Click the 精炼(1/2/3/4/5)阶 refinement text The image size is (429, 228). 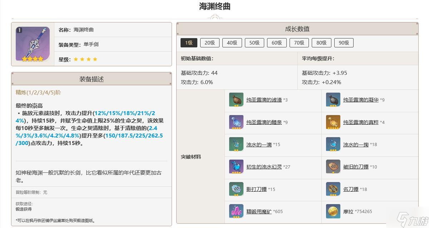click(x=38, y=93)
